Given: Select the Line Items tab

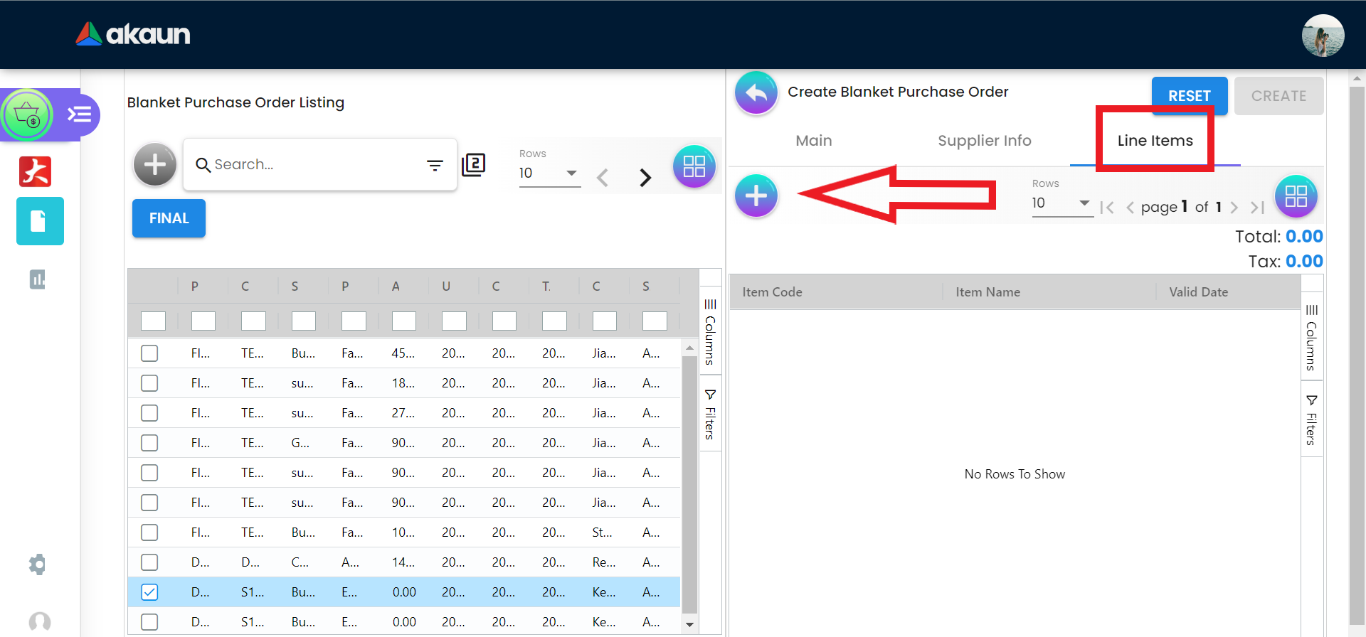Looking at the screenshot, I should point(1155,141).
